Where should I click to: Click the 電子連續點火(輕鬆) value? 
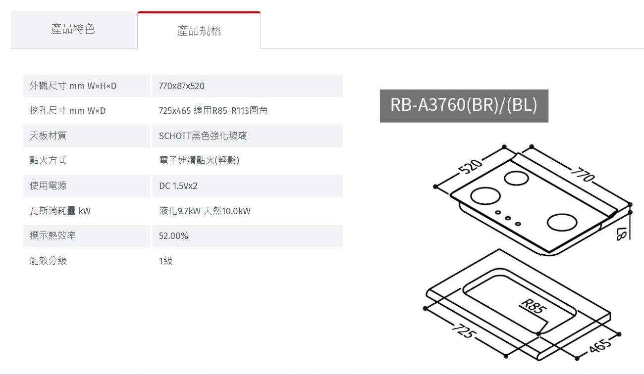pos(199,160)
